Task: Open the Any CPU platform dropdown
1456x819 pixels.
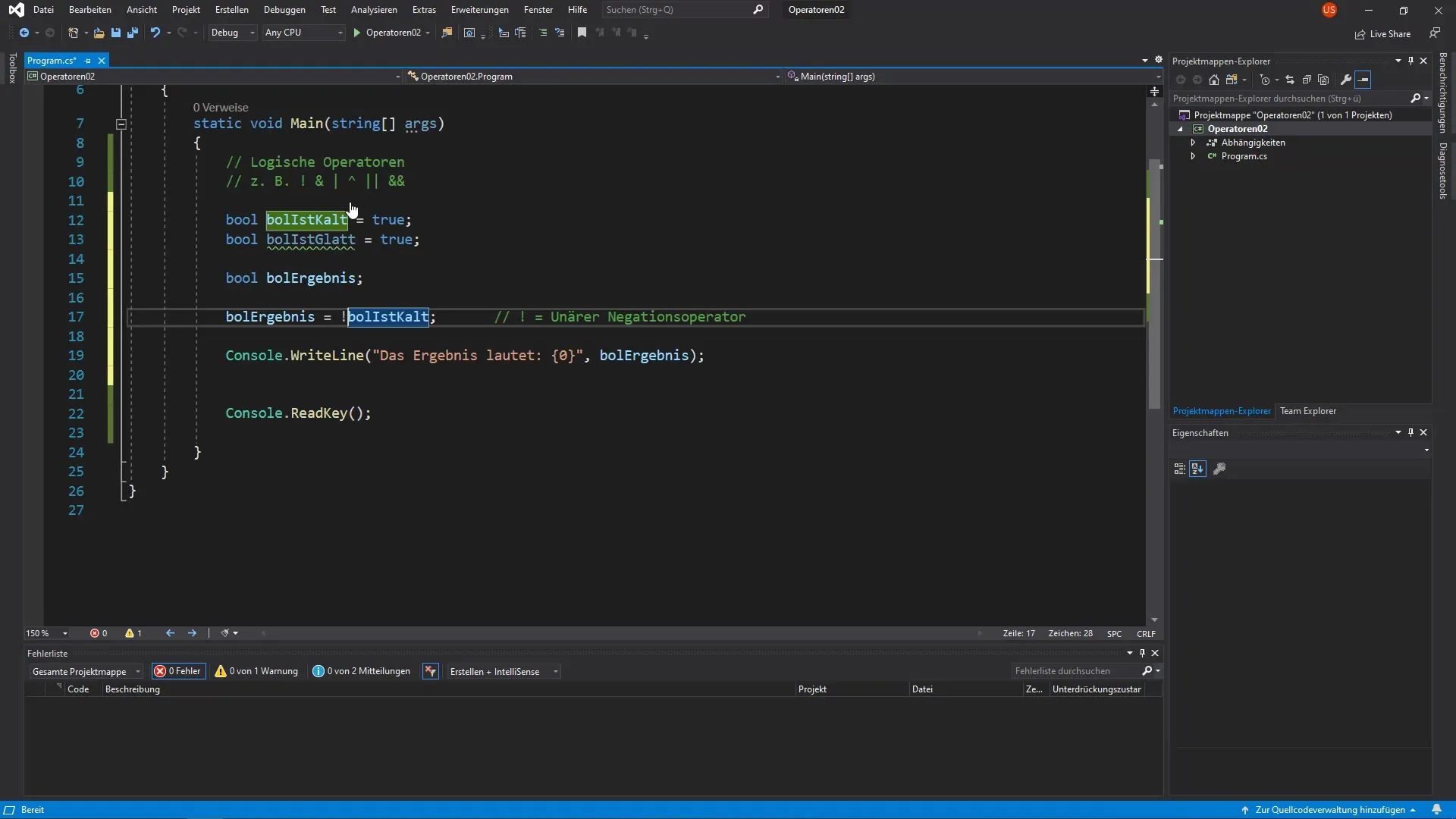Action: tap(303, 33)
